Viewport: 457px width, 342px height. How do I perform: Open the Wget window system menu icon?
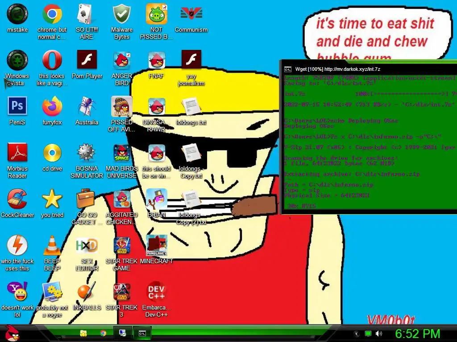coord(288,69)
